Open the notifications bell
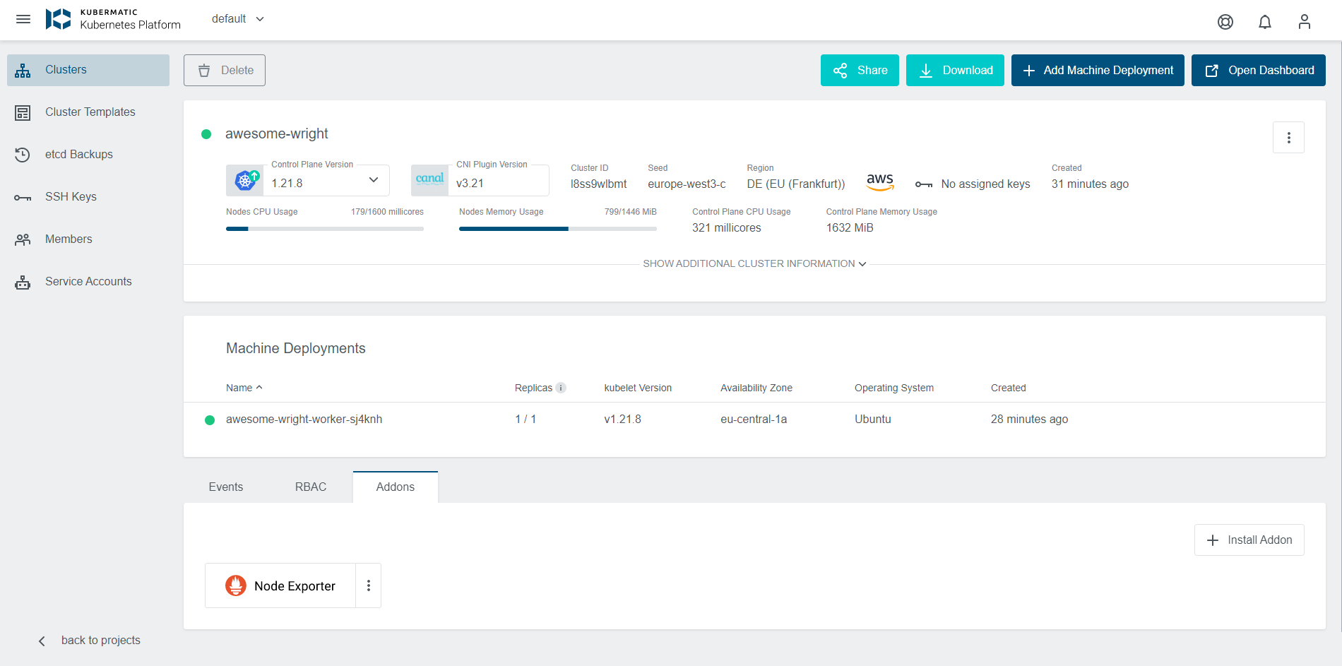The image size is (1342, 666). click(x=1265, y=22)
